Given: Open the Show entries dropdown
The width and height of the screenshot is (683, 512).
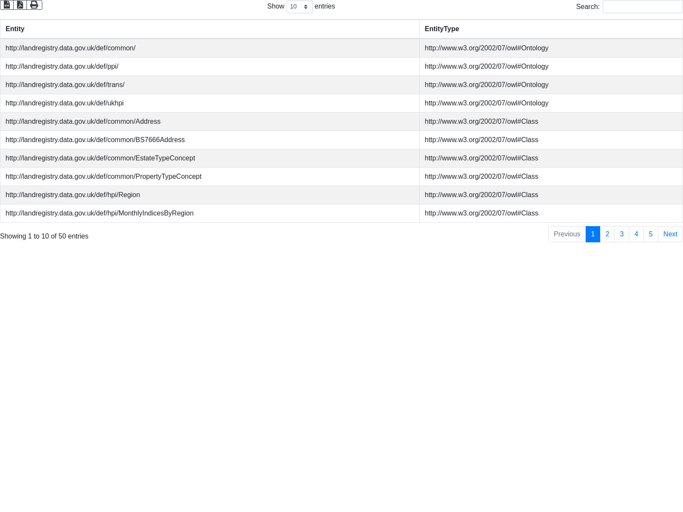Looking at the screenshot, I should tap(299, 7).
